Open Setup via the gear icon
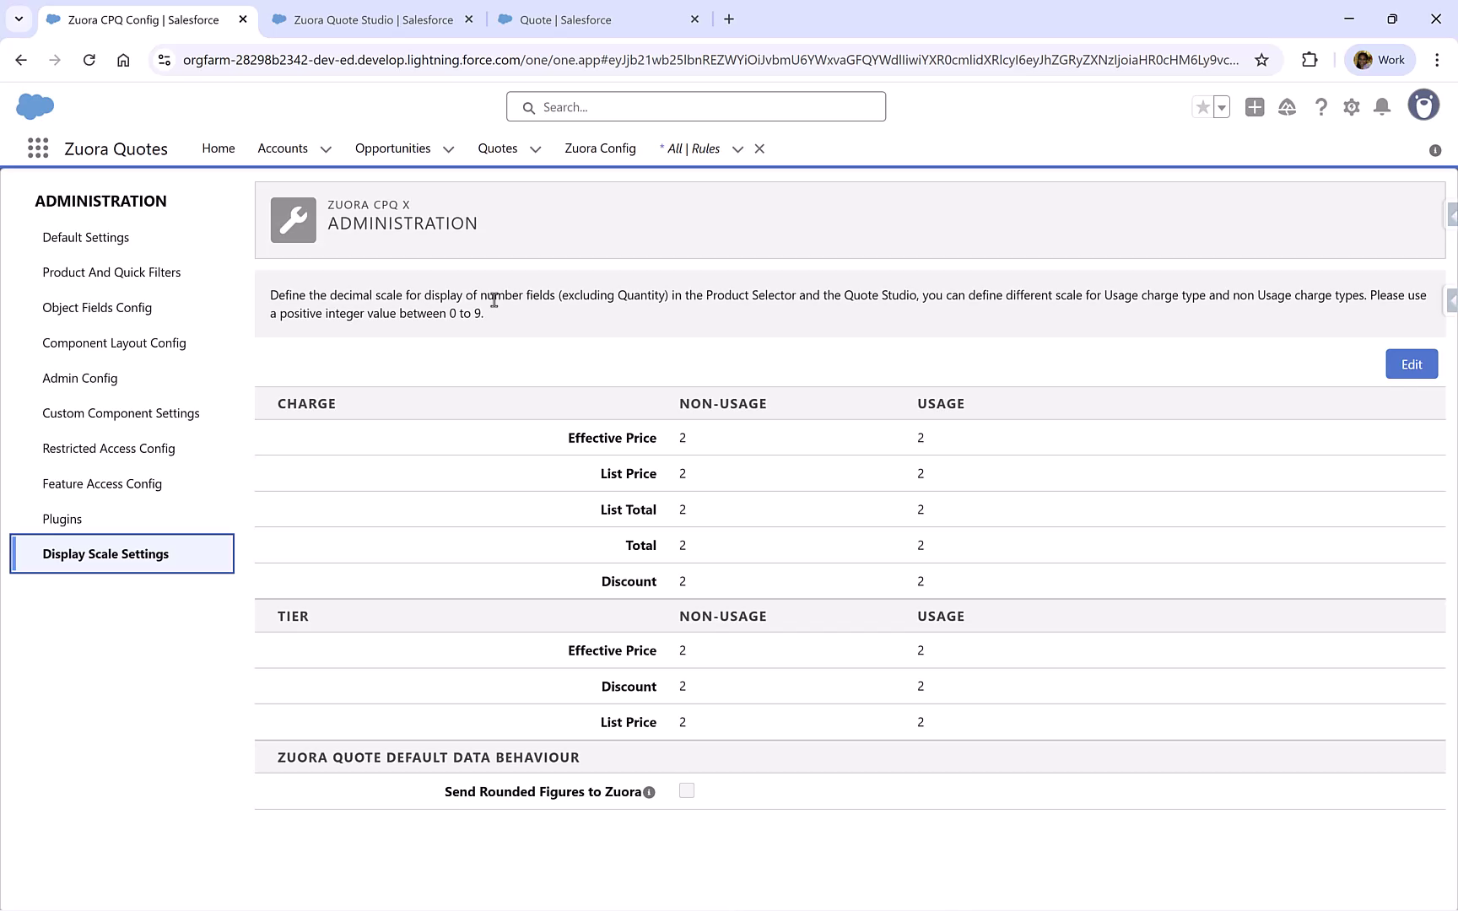This screenshot has height=911, width=1458. click(x=1351, y=107)
